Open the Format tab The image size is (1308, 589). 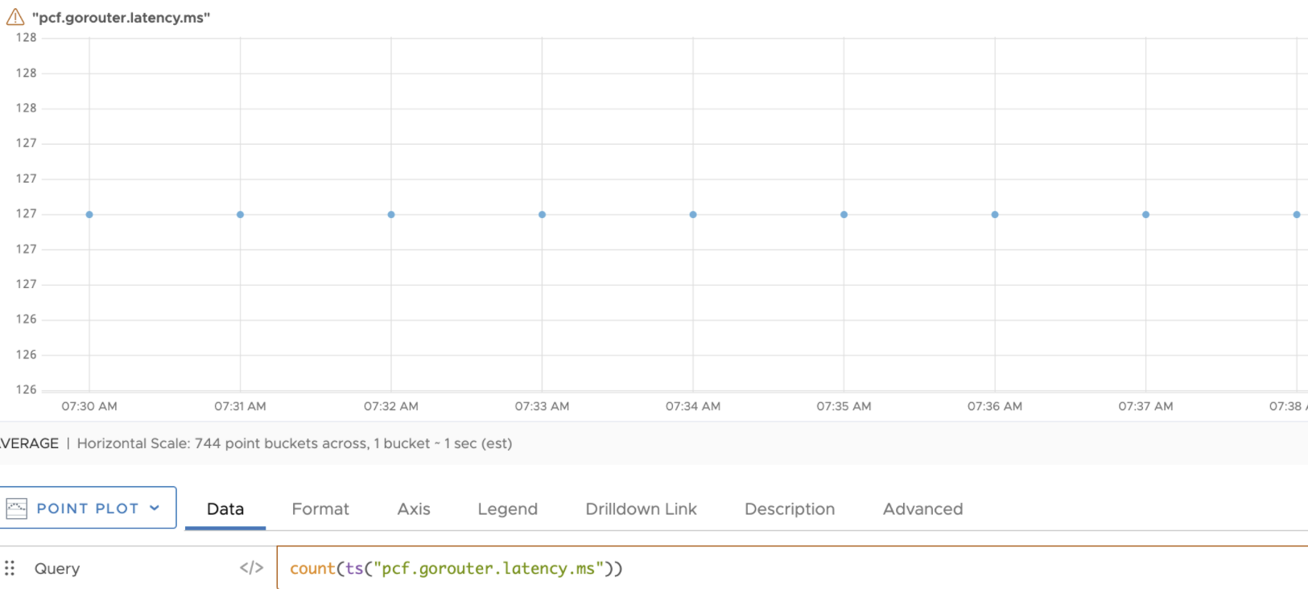[x=320, y=509]
